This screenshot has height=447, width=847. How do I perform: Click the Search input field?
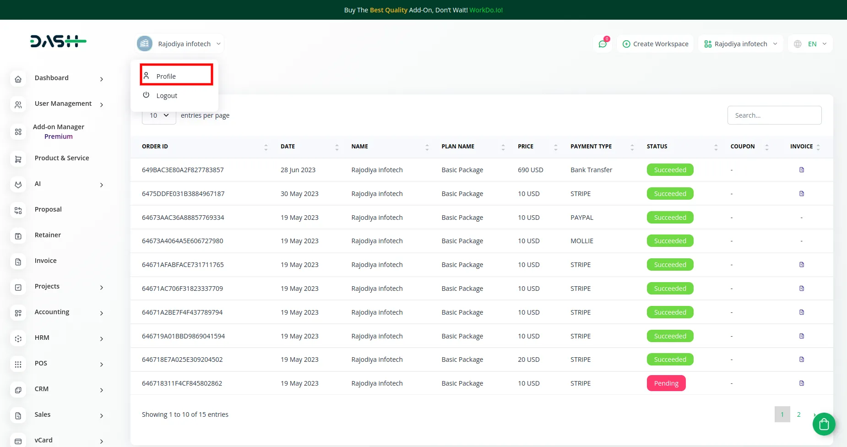coord(774,115)
